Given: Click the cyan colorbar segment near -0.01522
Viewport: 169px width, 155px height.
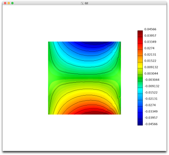Looking at the screenshot, I should click(x=140, y=90).
